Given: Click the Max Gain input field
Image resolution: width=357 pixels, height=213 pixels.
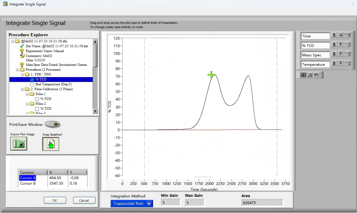Looking at the screenshot, I should tap(195, 203).
